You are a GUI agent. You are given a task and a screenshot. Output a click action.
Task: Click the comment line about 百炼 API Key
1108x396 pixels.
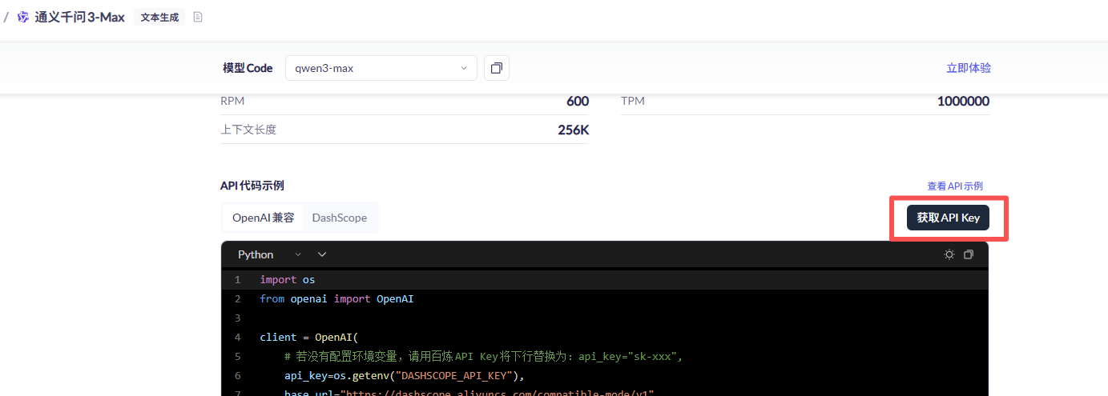pos(483,357)
